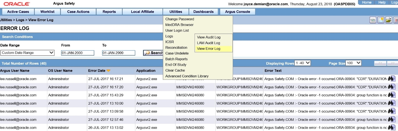Viewport: 398px width, 131px height.
Task: Sort by Error Text column header
Action: 273,71
